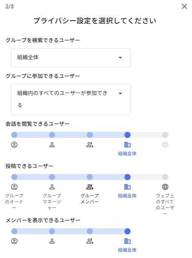The width and height of the screenshot is (192, 258).
Task: Open the グループに参加できるユーザー dropdown
Action: 71,99
